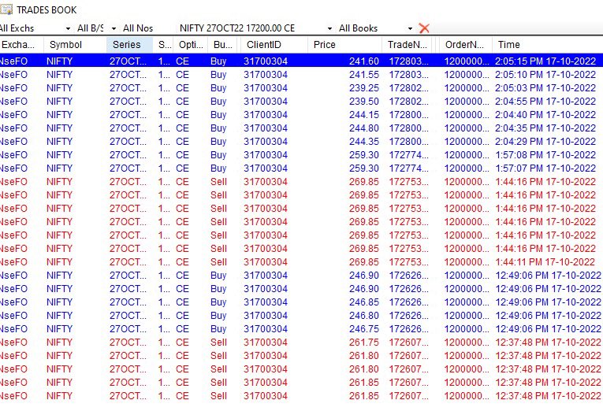Click time 1:44:11 PM 17-10-2022

click(545, 262)
